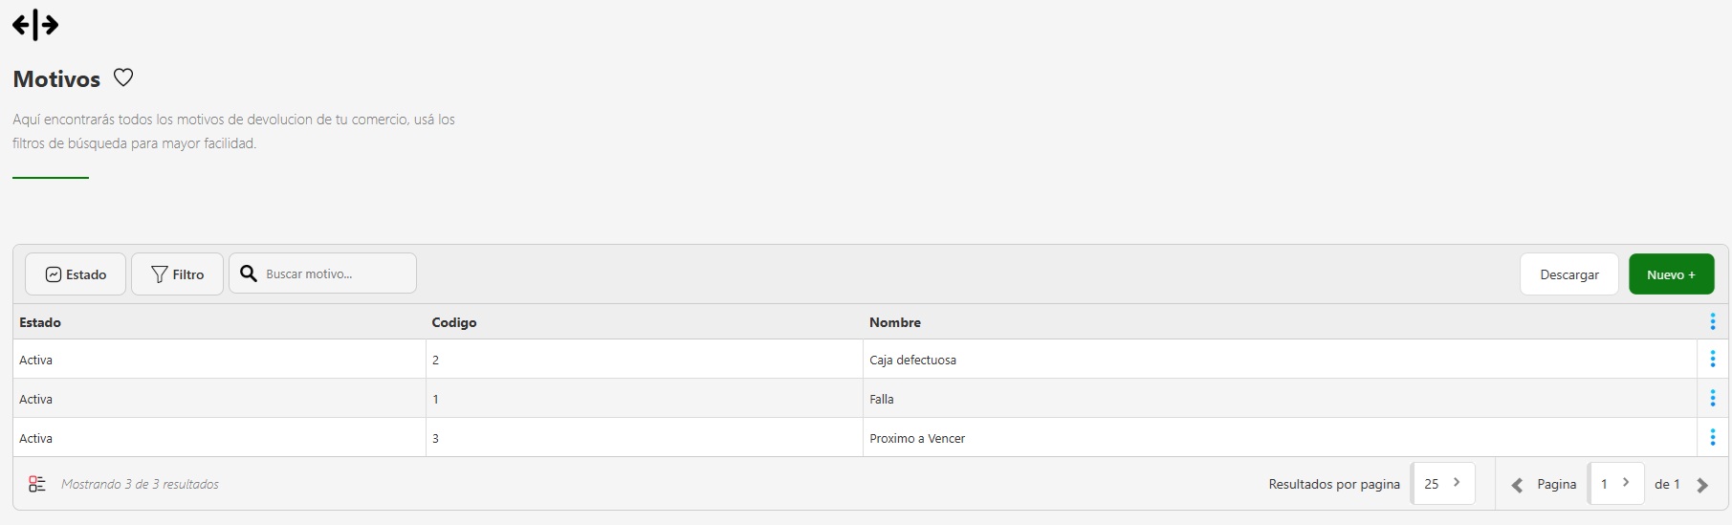This screenshot has height=525, width=1732.
Task: Expand the page number selector
Action: [x=1615, y=484]
